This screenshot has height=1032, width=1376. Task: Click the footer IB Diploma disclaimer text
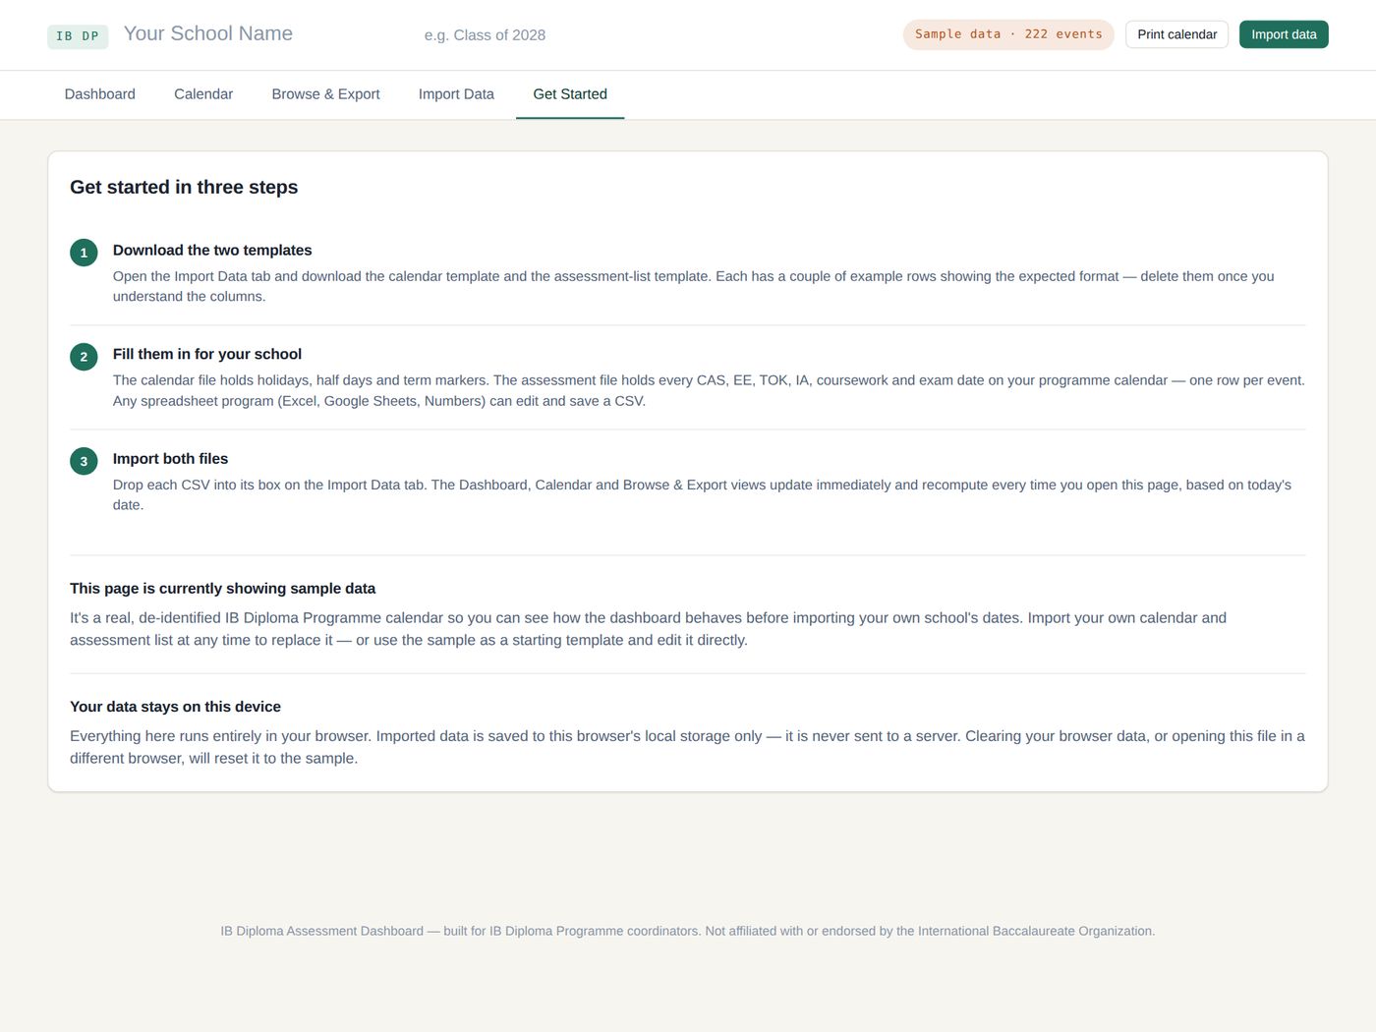click(x=688, y=931)
